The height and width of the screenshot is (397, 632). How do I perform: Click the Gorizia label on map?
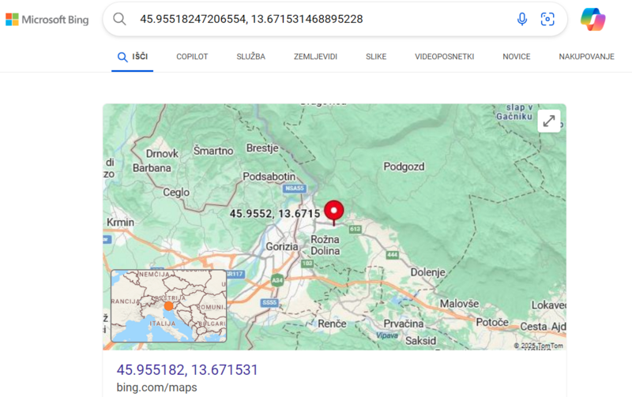point(283,246)
